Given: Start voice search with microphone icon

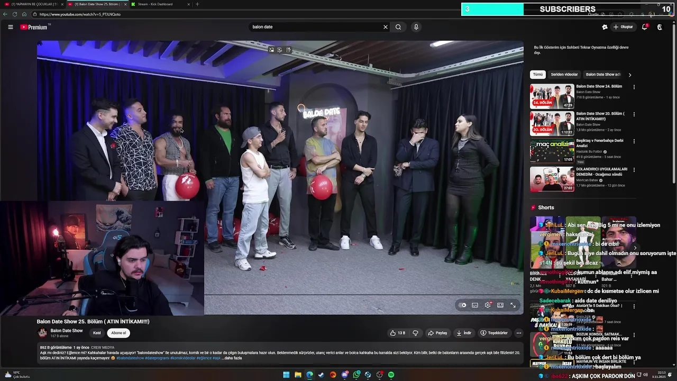Looking at the screenshot, I should coord(416,27).
